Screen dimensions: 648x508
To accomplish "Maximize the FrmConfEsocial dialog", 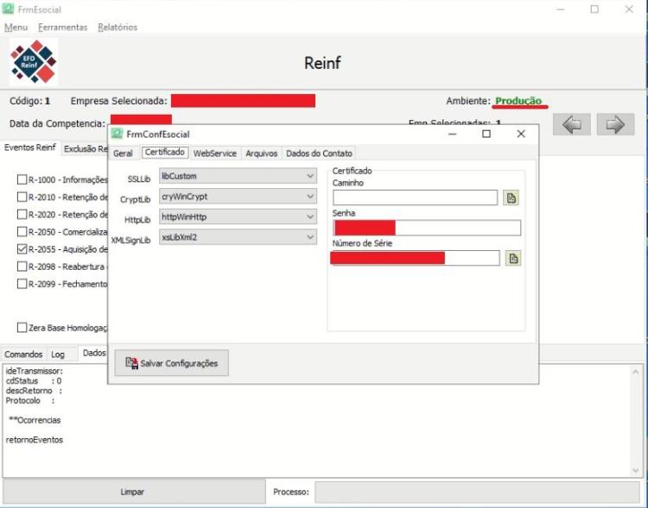I will (486, 134).
